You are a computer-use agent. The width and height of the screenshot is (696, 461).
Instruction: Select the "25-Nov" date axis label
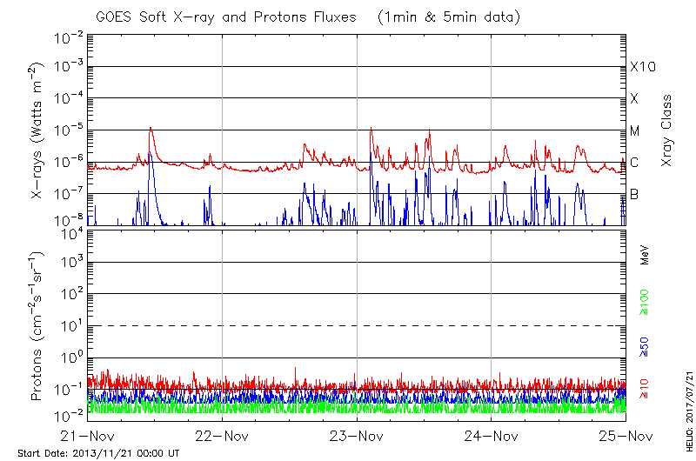tap(626, 436)
